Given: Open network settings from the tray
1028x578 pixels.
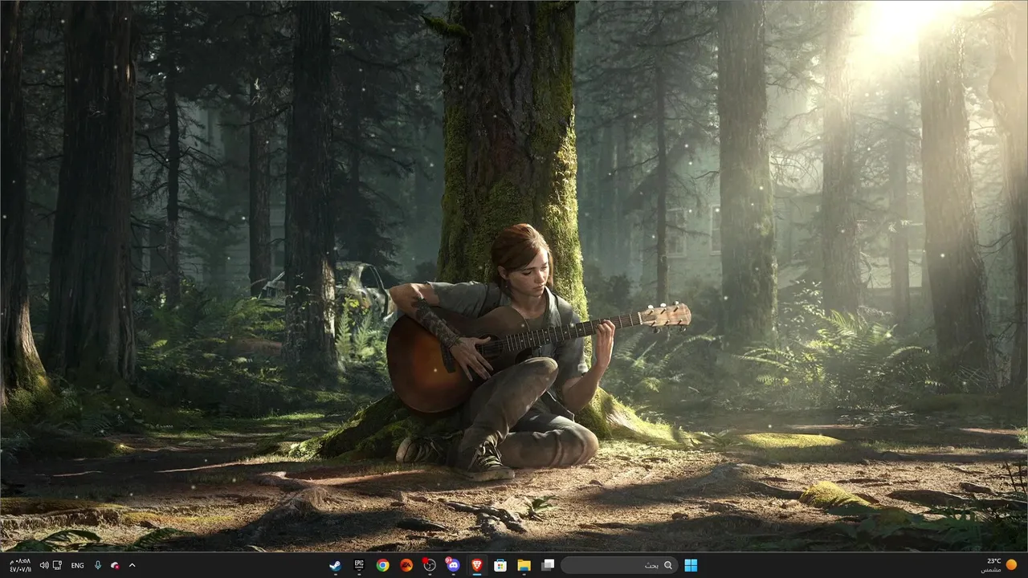Looking at the screenshot, I should coord(57,565).
